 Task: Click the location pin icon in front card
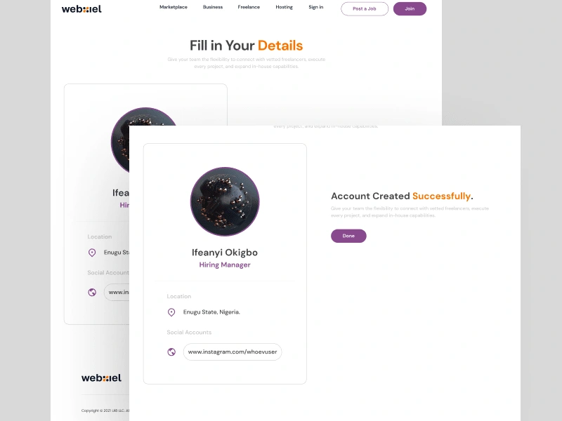pyautogui.click(x=171, y=312)
